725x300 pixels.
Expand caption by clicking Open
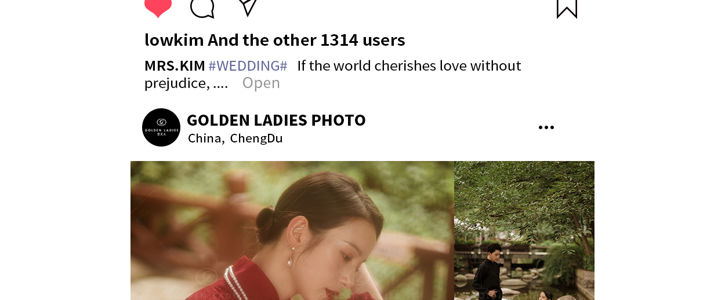261,83
